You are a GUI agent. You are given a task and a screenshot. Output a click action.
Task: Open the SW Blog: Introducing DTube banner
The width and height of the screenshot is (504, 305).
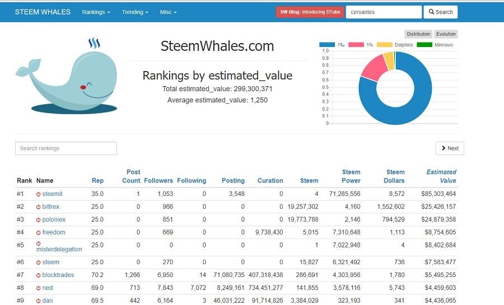coord(310,12)
